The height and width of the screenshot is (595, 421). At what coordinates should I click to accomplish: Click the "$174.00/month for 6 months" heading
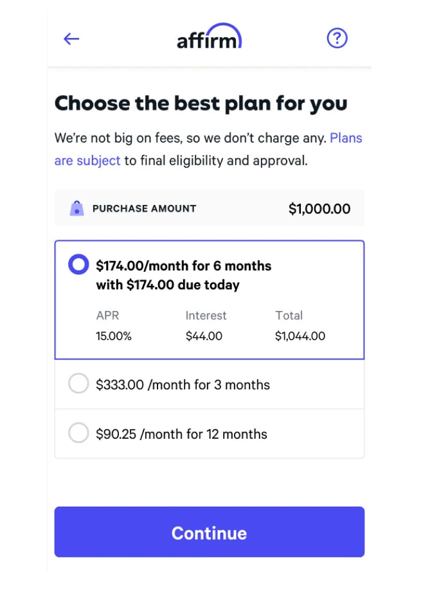184,265
